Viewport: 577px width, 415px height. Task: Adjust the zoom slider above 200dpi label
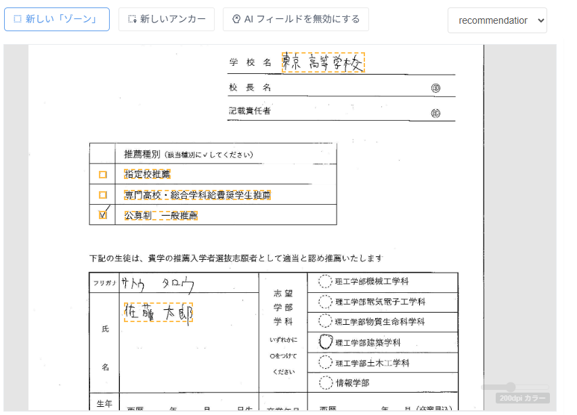511,387
